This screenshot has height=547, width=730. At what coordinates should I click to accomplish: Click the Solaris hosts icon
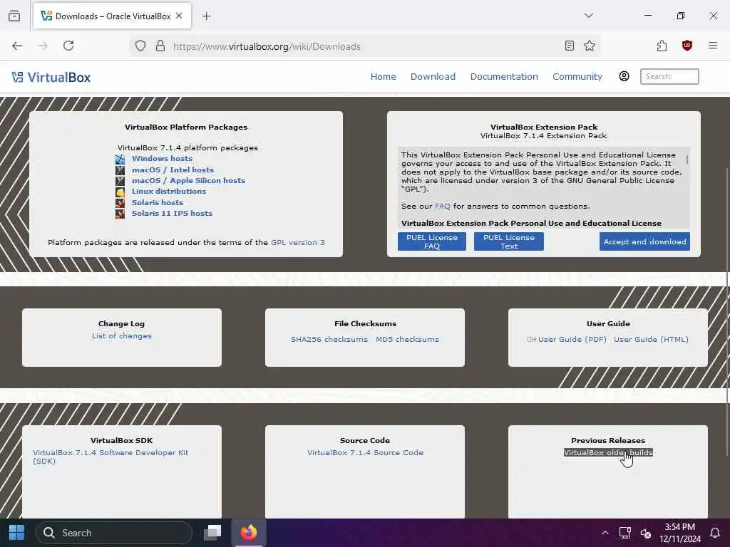click(120, 203)
